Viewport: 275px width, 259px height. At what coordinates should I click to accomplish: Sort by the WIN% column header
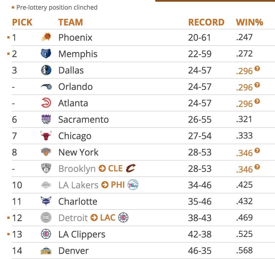[249, 22]
